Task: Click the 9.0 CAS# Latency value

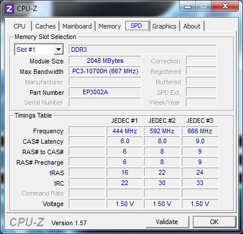Action: click(200, 141)
